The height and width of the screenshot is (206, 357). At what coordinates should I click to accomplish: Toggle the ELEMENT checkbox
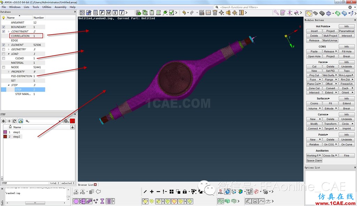pyautogui.click(x=3, y=45)
